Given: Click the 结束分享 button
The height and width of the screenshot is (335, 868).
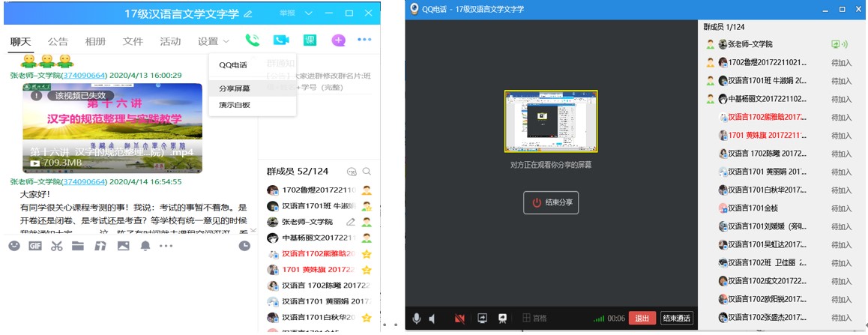Looking at the screenshot, I should click(551, 202).
